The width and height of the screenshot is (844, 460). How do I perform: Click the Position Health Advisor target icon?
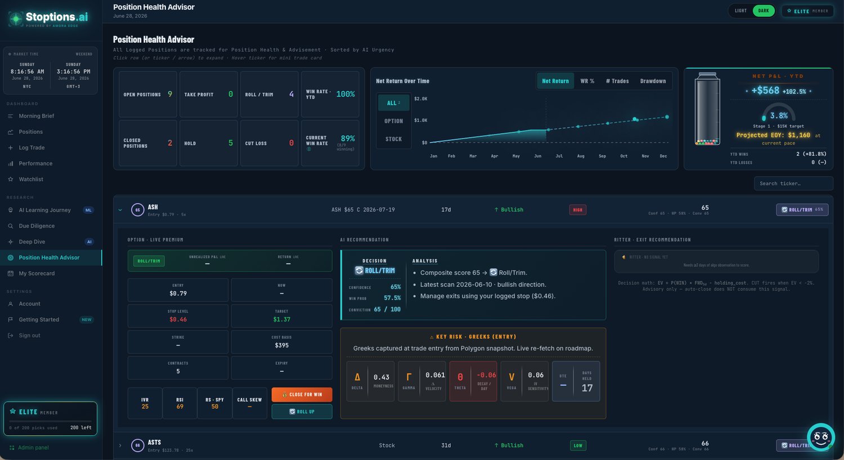11,258
